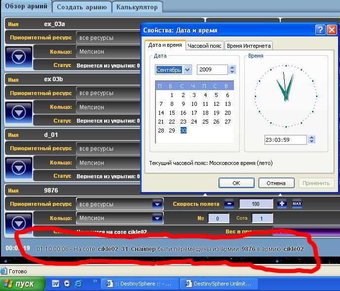Go to the Калькулятор tab
Image resolution: width=340 pixels, height=291 pixels.
point(138,7)
